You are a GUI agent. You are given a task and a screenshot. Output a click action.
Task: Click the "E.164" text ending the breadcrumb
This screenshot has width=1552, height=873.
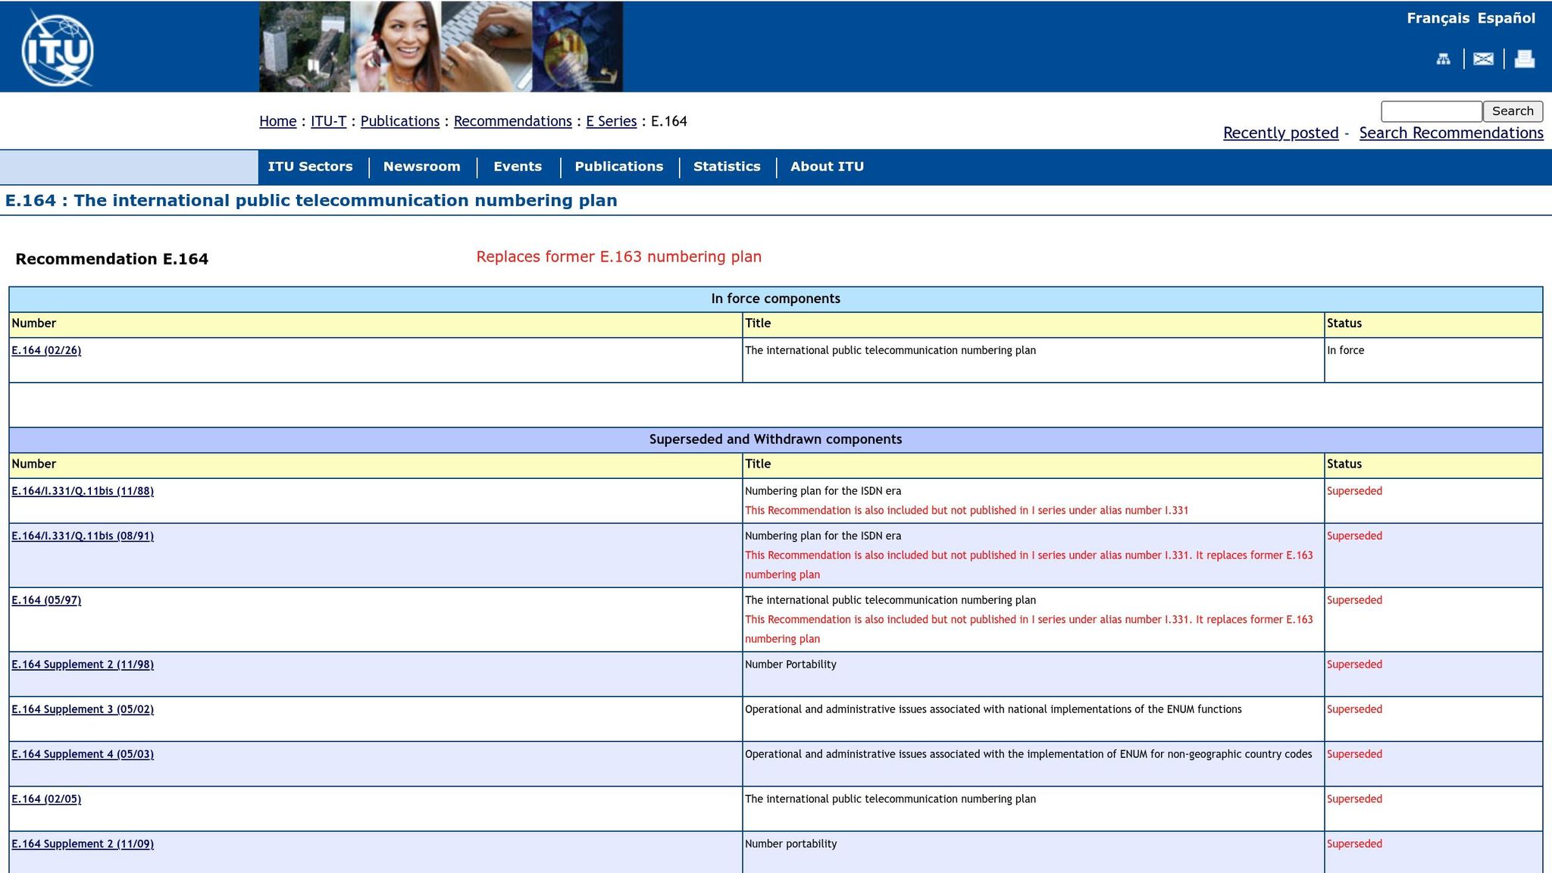pyautogui.click(x=668, y=121)
